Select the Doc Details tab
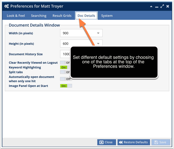The image size is (174, 149). point(86,16)
